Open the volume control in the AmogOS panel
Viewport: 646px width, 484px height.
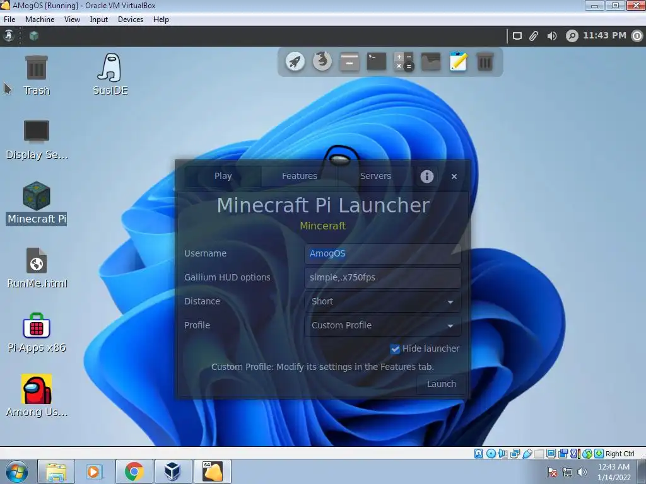[551, 36]
